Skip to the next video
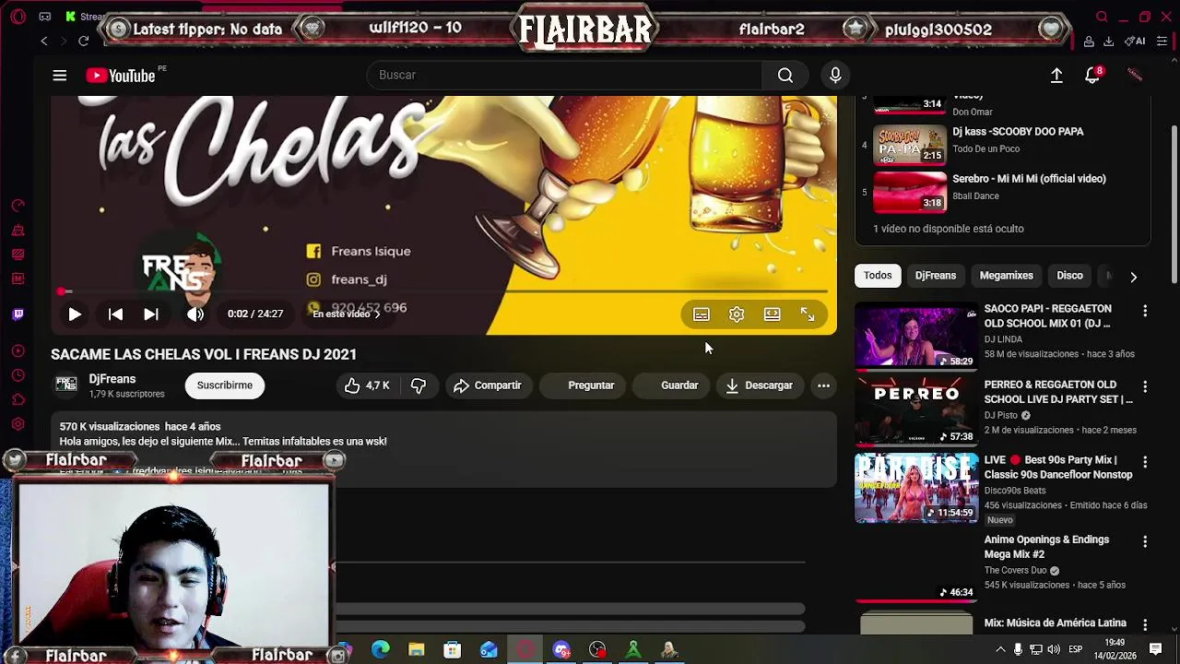The width and height of the screenshot is (1180, 664). 151,314
